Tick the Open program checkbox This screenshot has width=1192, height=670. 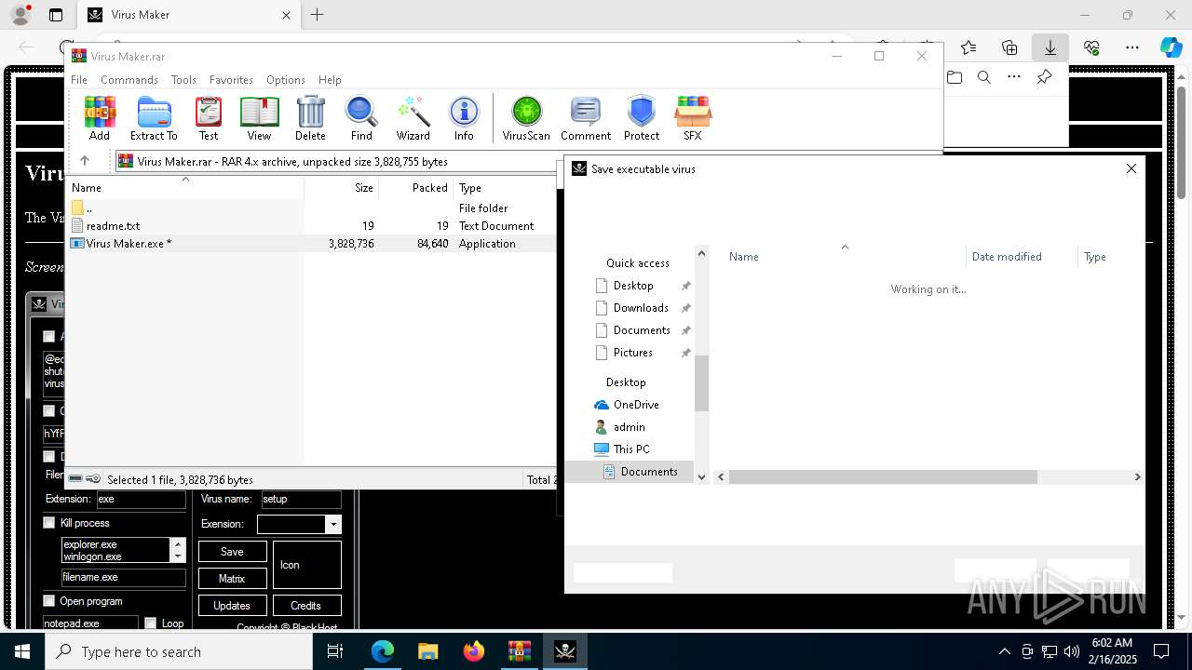49,601
